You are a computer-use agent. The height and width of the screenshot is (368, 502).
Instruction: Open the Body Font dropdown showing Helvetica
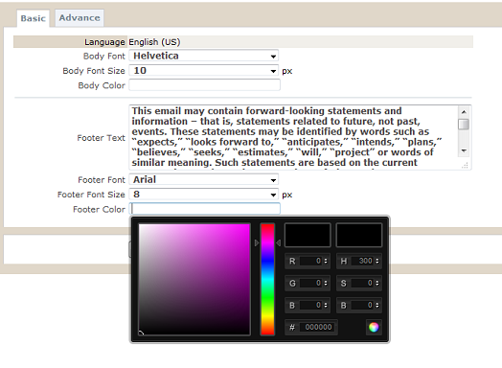coord(204,56)
